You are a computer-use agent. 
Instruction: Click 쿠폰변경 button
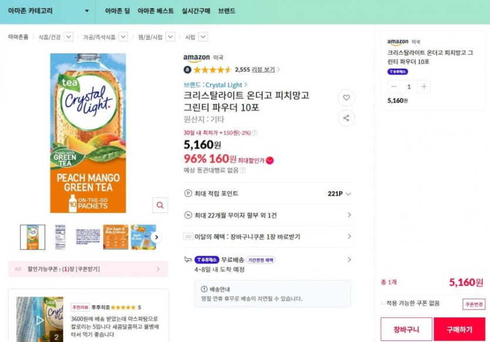(x=474, y=304)
